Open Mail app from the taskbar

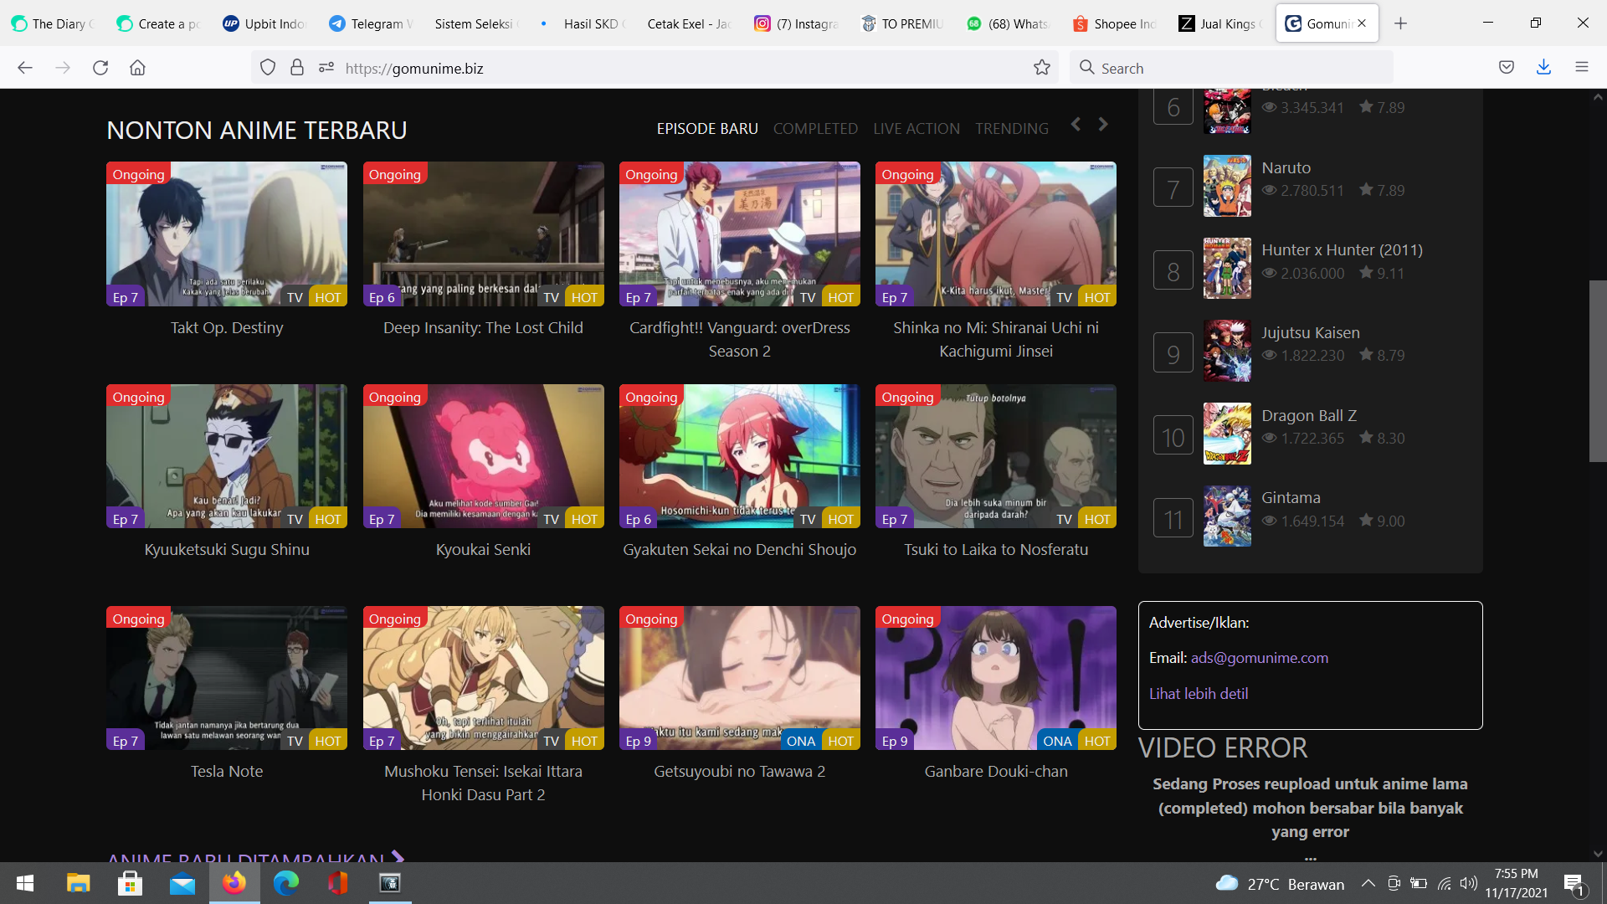coord(182,883)
